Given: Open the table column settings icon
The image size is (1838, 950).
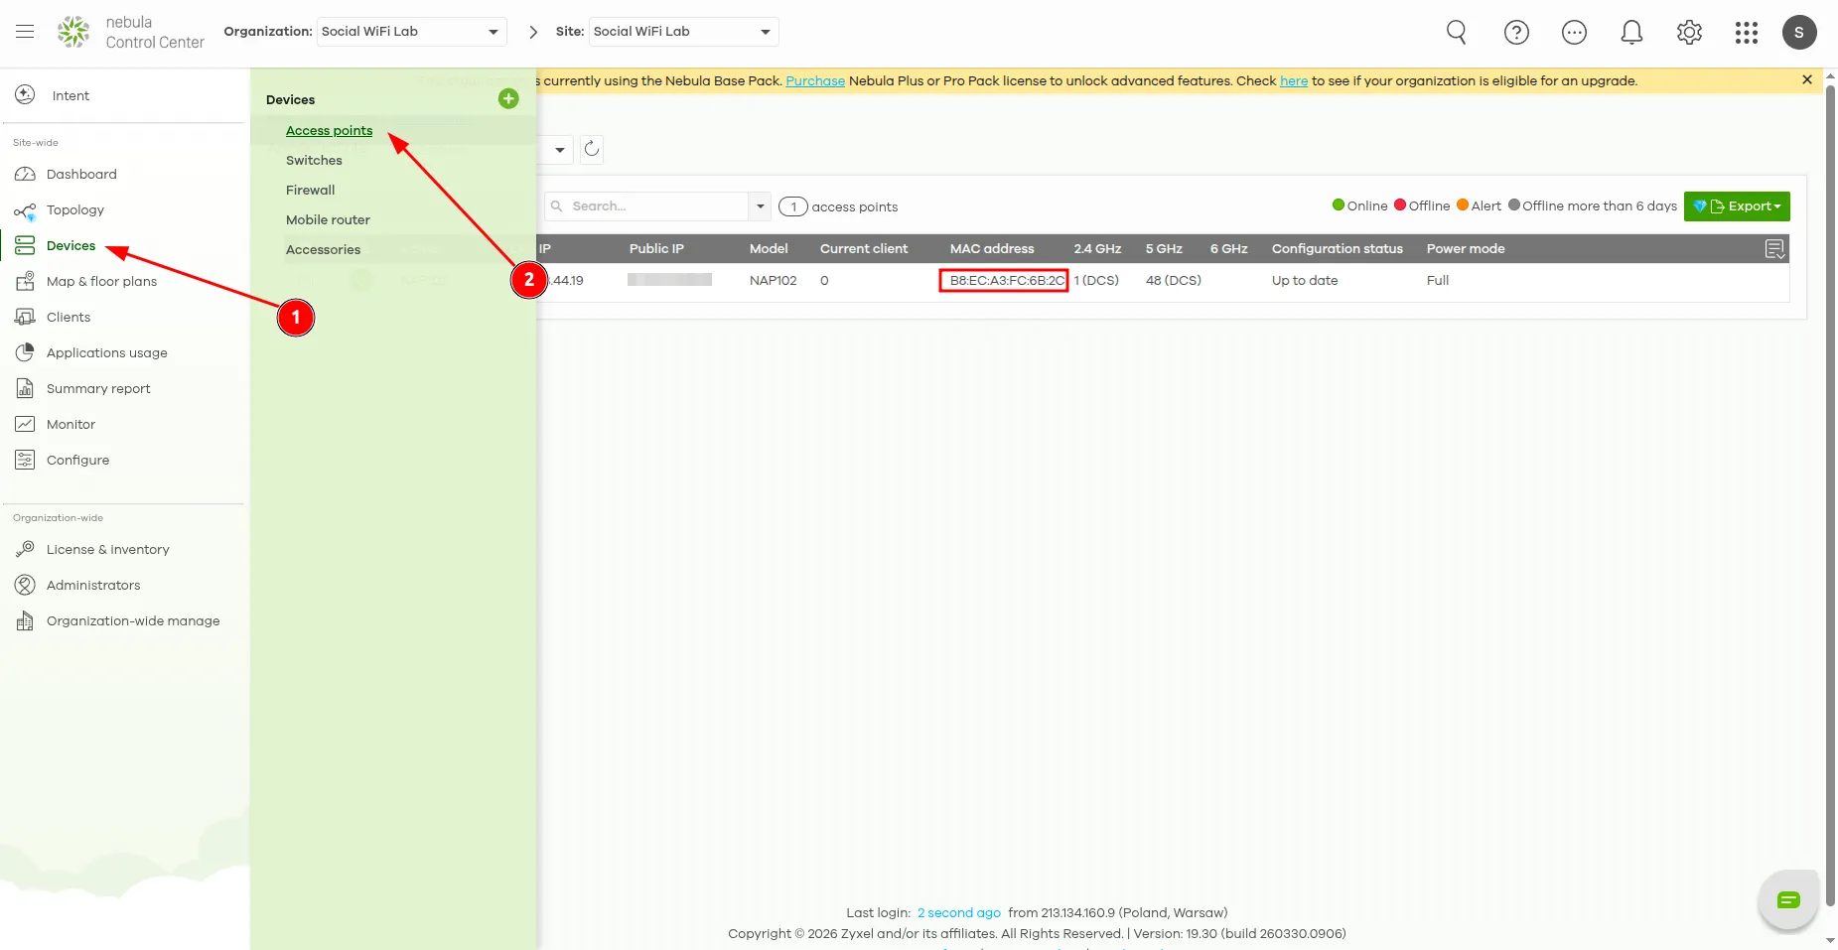Looking at the screenshot, I should [x=1775, y=249].
